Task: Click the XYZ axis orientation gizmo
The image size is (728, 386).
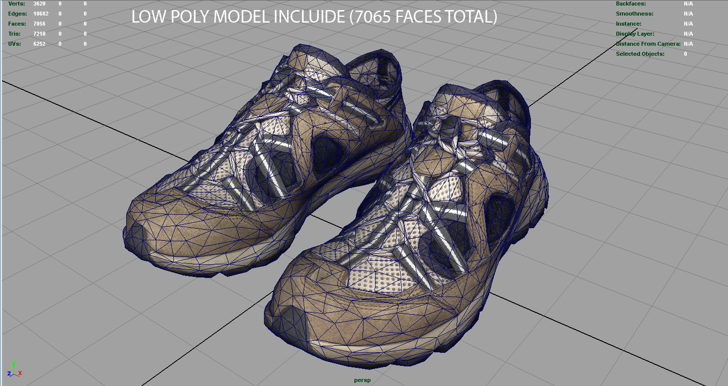Action: click(x=15, y=369)
